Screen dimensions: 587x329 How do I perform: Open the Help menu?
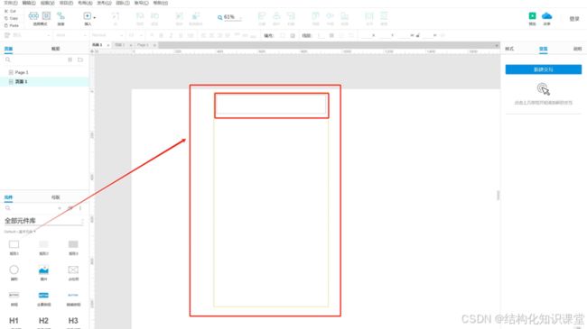point(160,3)
